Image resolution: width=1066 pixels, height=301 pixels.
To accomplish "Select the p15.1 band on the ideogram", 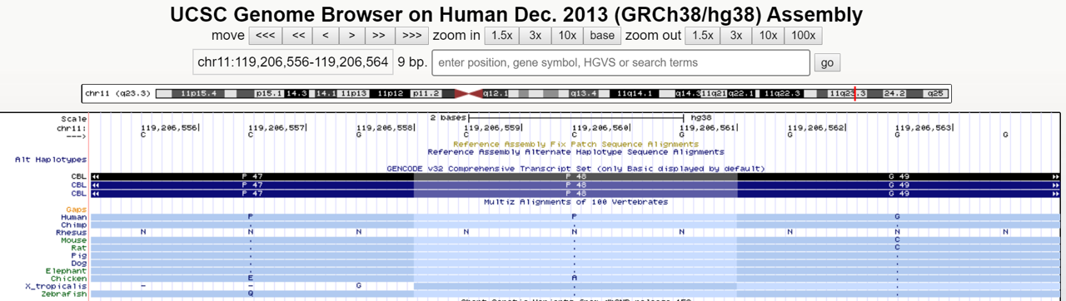I will 269,94.
